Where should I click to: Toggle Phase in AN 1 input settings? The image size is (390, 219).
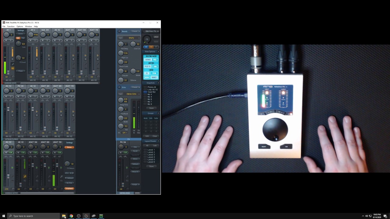point(20,71)
